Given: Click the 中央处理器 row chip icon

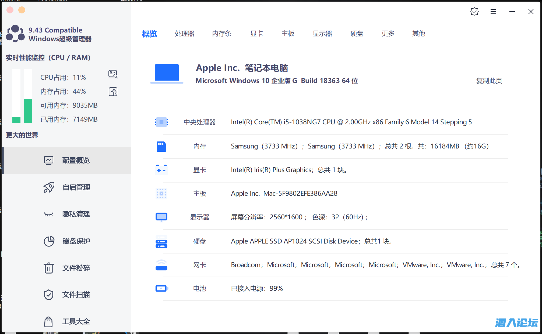Looking at the screenshot, I should point(161,122).
